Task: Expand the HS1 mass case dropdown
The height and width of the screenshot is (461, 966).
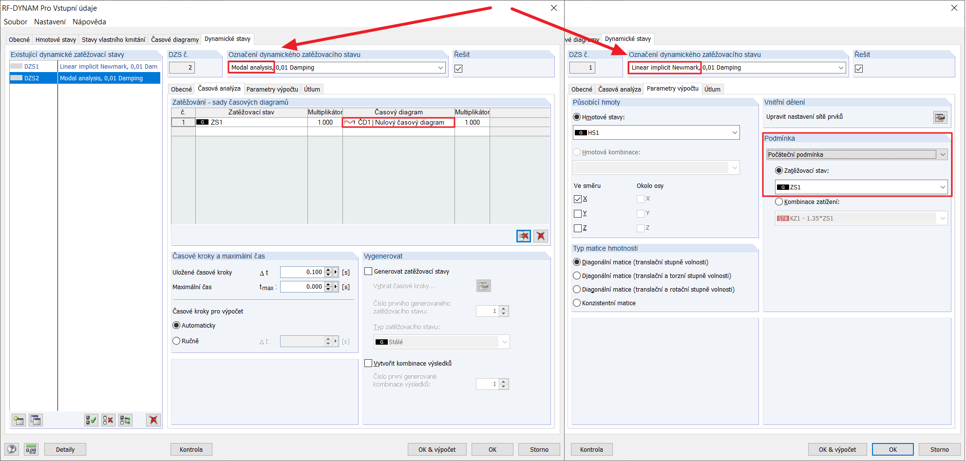Action: [x=735, y=132]
